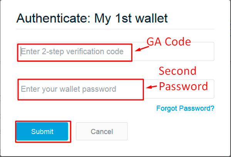231x157 pixels.
Task: Select the Authenticate: My 1st wallet heading
Action: [92, 18]
